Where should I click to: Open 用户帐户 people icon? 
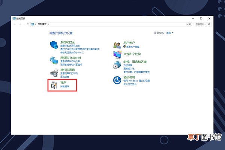[x=117, y=45]
